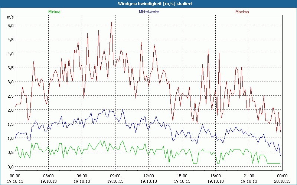Viewport: 297px width, 185px height.
Task: Pick the 18:00 time axis label
Action: [x=215, y=175]
